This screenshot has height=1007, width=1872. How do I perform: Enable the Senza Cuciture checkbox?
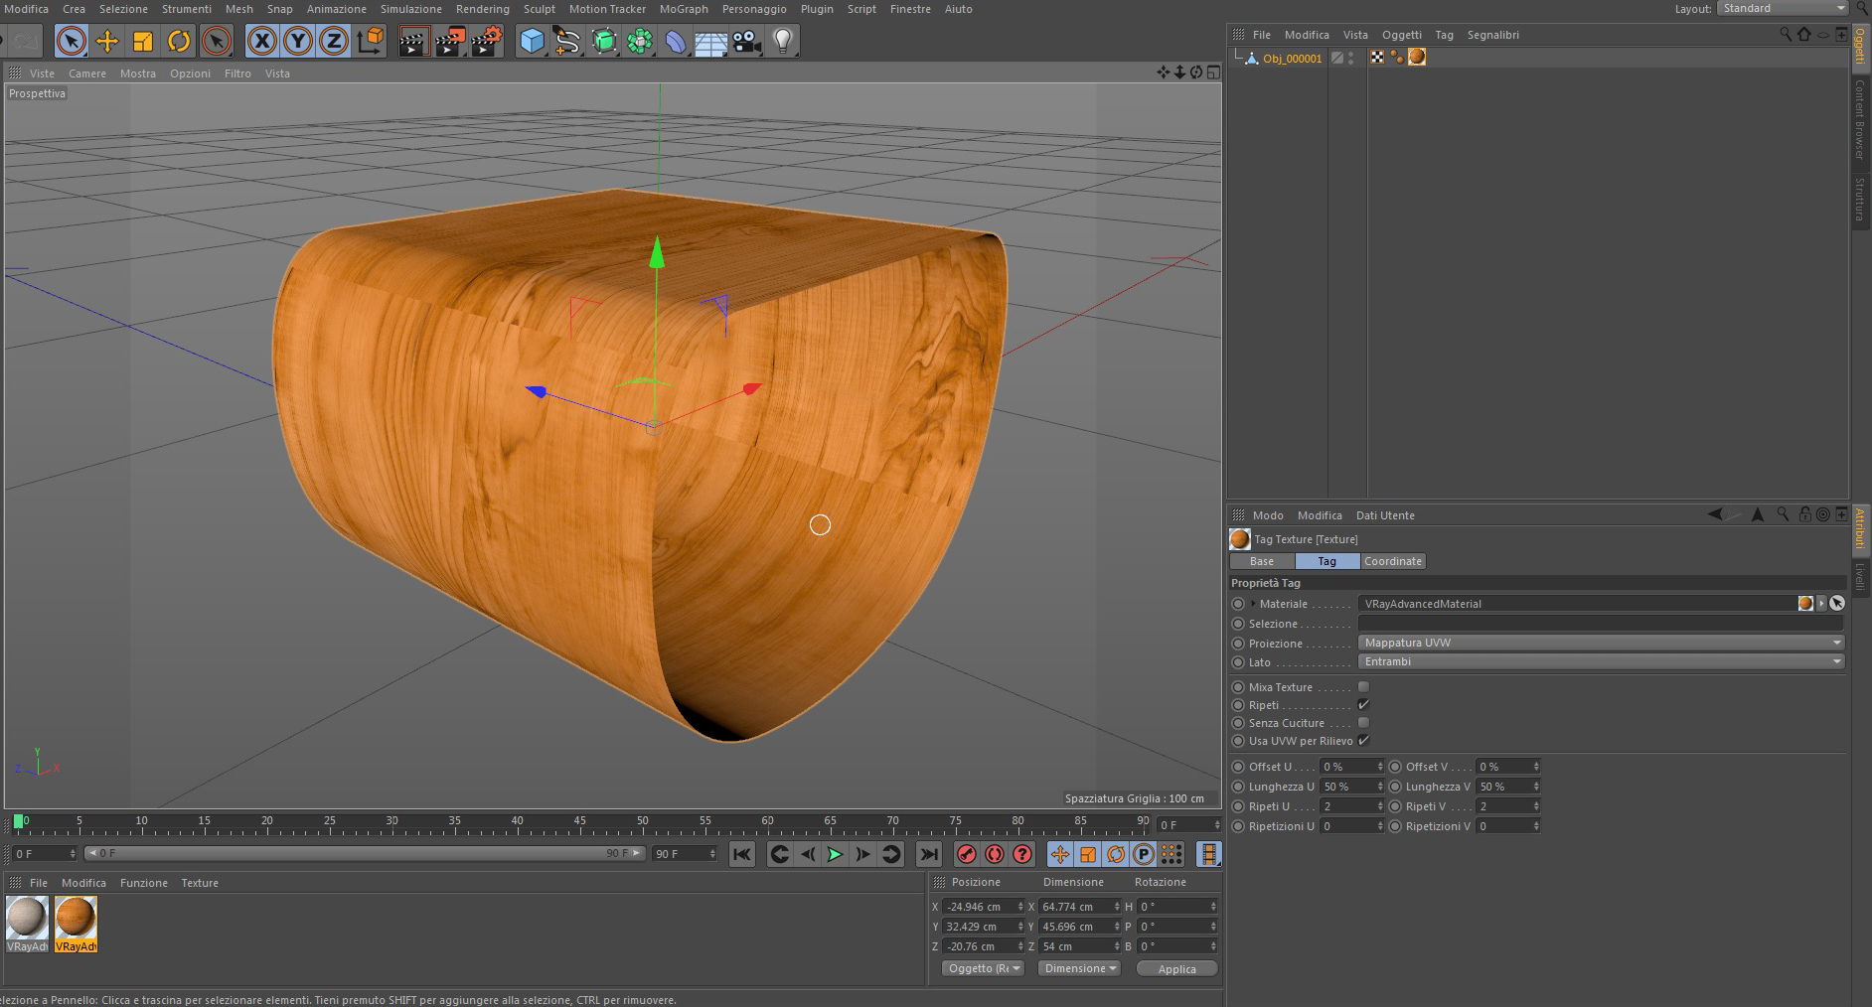tap(1363, 723)
